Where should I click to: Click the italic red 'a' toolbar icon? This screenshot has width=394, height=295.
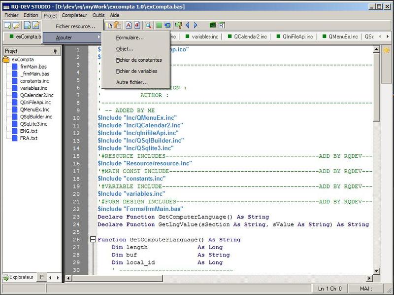coord(137,25)
